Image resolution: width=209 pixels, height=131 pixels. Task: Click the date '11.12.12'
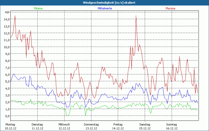pos(37,128)
